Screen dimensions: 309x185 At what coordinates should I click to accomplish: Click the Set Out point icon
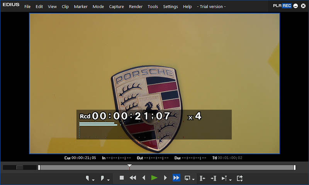102,178
